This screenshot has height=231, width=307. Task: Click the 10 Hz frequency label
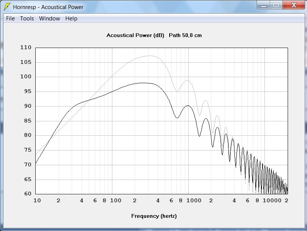click(x=37, y=200)
